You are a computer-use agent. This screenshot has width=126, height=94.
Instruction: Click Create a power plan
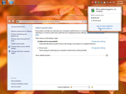click(x=18, y=44)
